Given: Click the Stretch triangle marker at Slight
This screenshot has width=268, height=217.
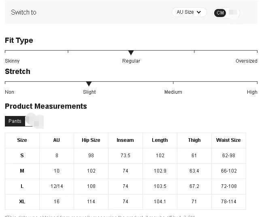Looking at the screenshot, I should (89, 84).
